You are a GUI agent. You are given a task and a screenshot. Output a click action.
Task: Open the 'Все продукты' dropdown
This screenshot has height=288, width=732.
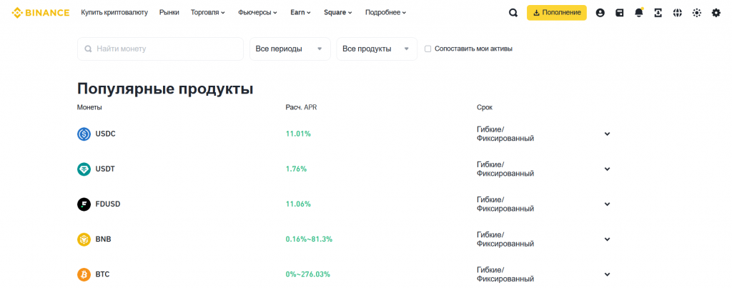(376, 49)
